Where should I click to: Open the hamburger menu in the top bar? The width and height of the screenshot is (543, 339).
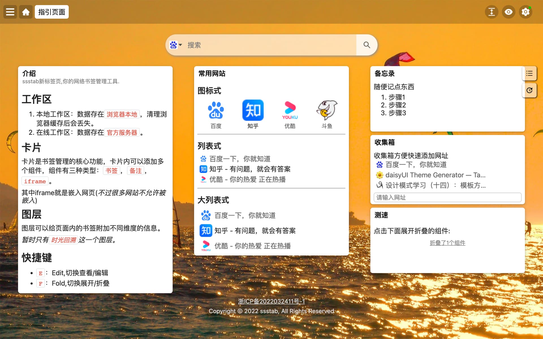pyautogui.click(x=10, y=12)
